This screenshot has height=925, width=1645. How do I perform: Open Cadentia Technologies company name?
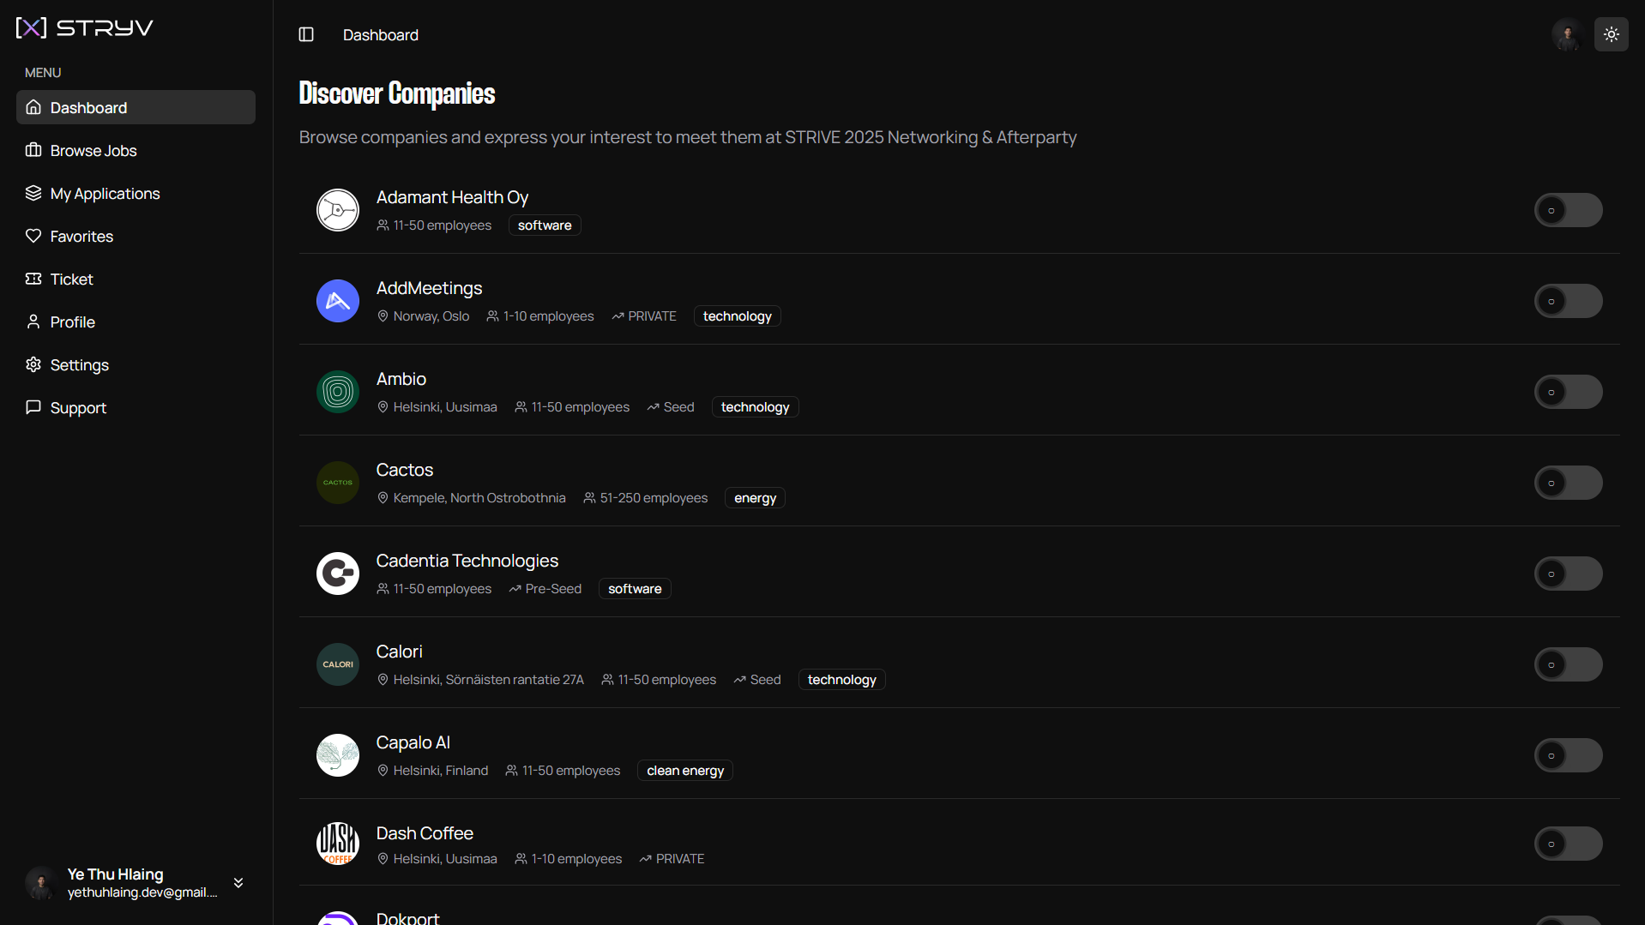point(467,561)
